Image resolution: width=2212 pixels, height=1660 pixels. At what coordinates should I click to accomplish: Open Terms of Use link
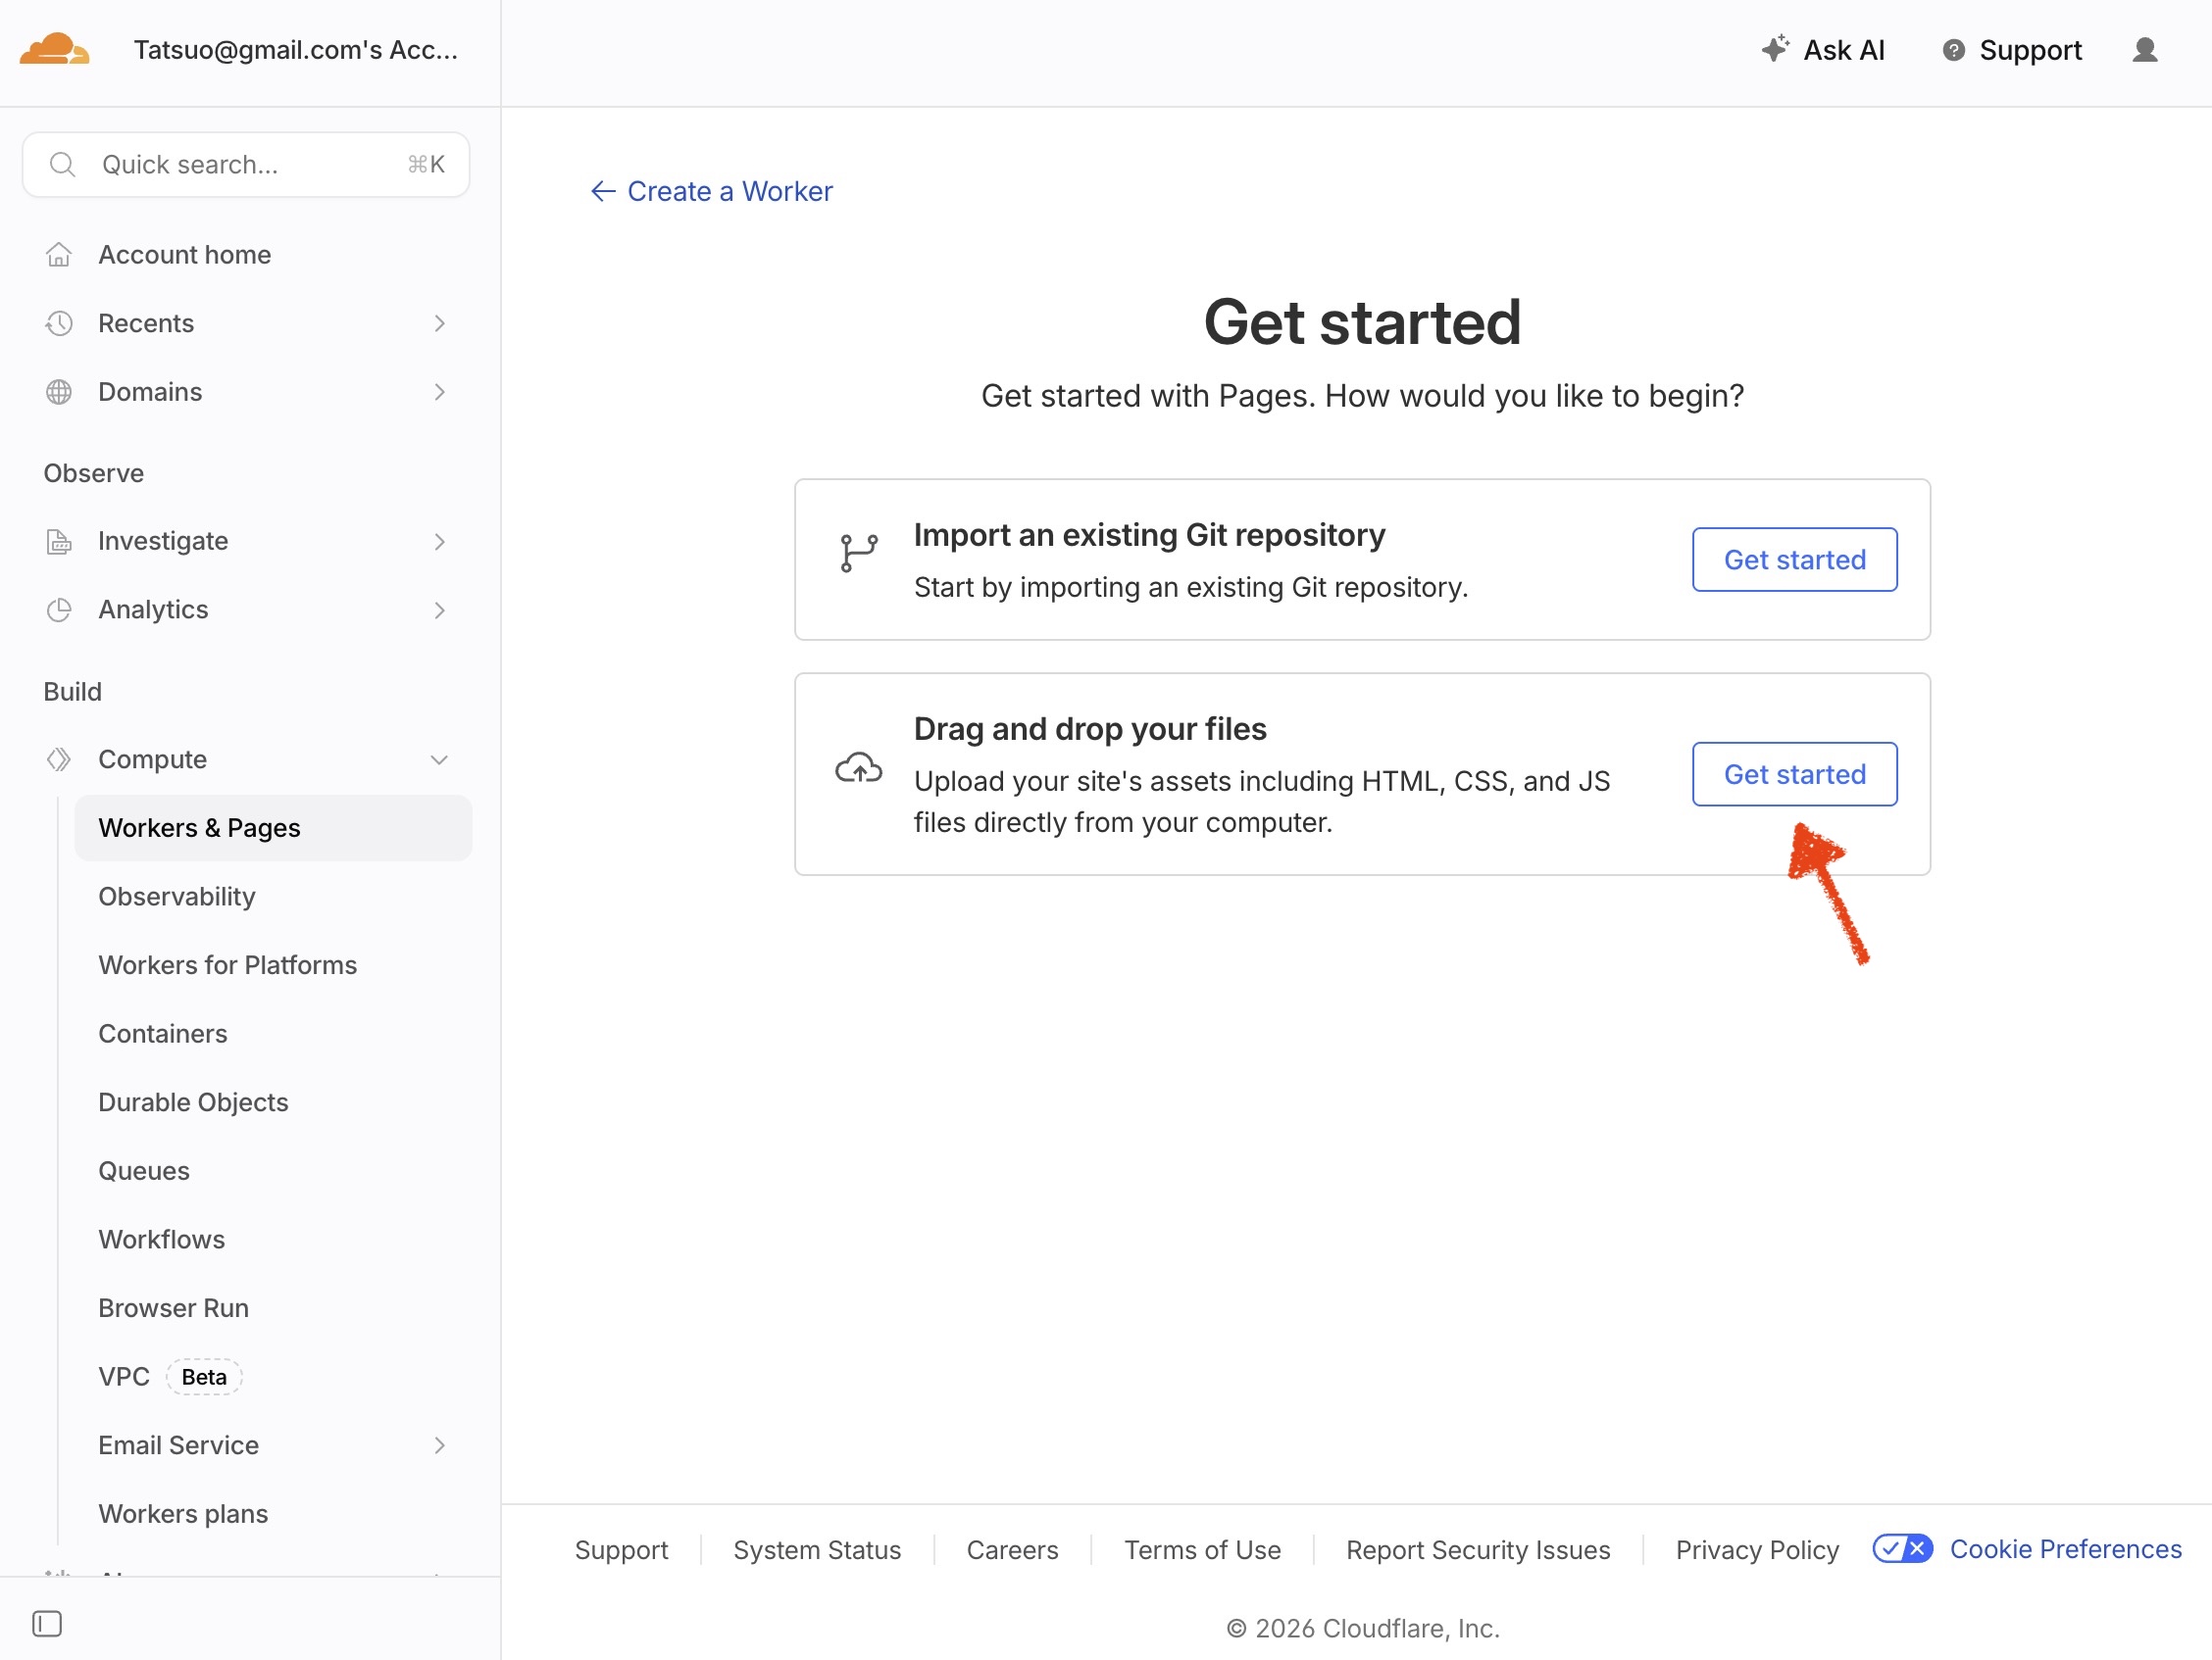point(1202,1549)
